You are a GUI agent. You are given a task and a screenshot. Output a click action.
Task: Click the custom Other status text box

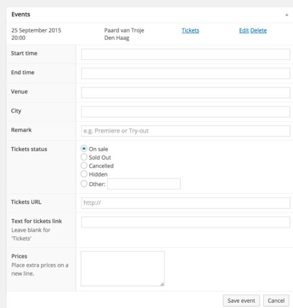click(144, 184)
